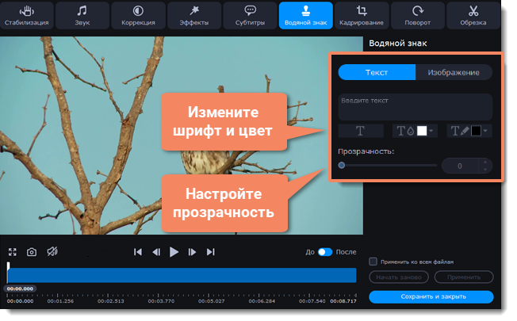
Task: Open the Субтитры tab
Action: (x=250, y=15)
